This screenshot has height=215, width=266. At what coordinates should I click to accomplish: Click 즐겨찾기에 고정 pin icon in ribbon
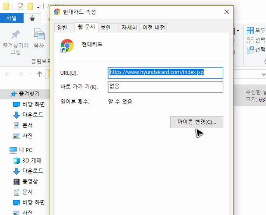coord(16,34)
